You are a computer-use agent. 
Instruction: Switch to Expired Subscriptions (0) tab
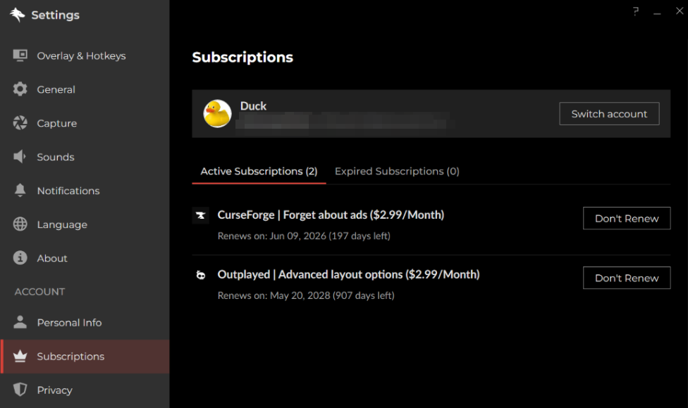coord(397,171)
